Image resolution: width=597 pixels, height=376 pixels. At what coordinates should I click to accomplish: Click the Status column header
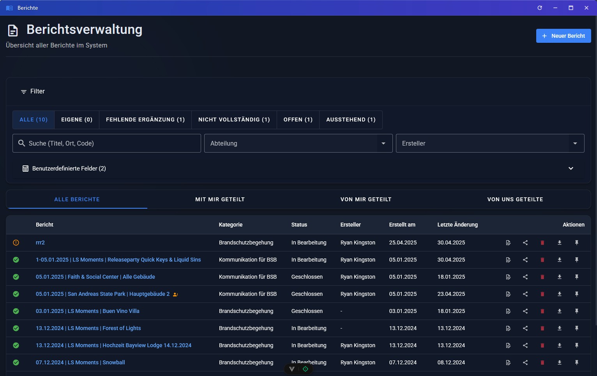click(x=299, y=225)
